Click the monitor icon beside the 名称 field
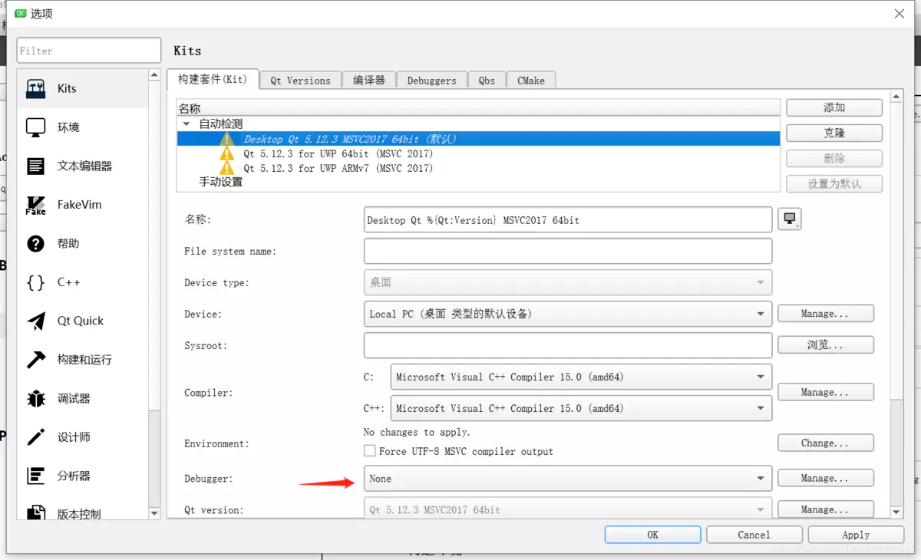The image size is (921, 560). (790, 219)
